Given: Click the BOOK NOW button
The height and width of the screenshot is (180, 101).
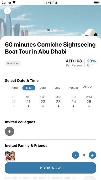Looking at the screenshot, I should click(x=50, y=168).
